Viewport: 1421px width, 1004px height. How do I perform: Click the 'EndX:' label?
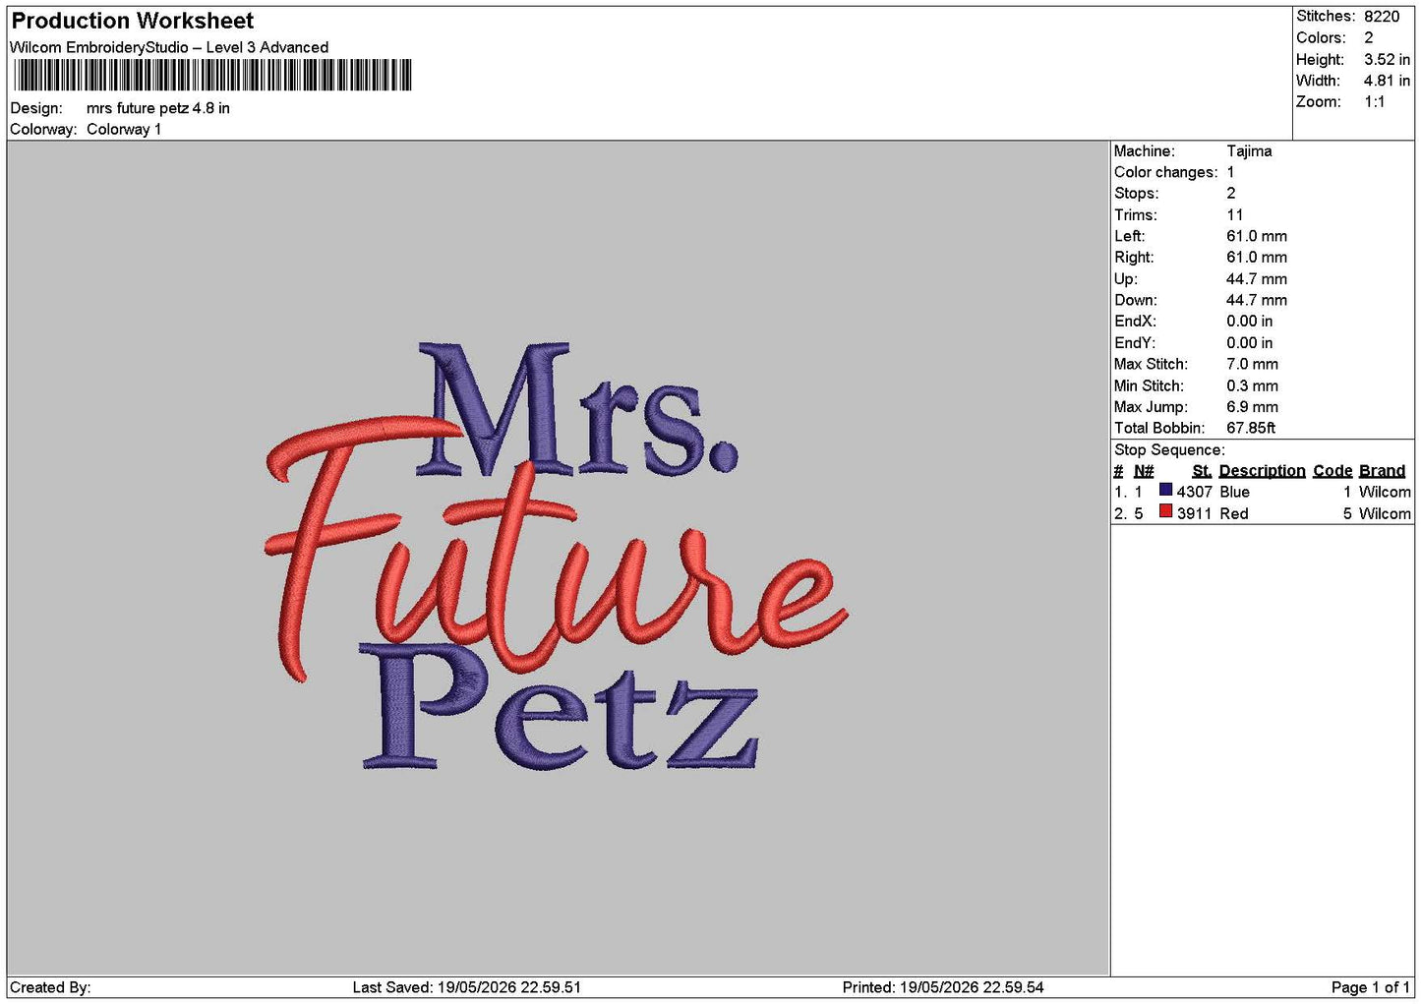[1135, 322]
